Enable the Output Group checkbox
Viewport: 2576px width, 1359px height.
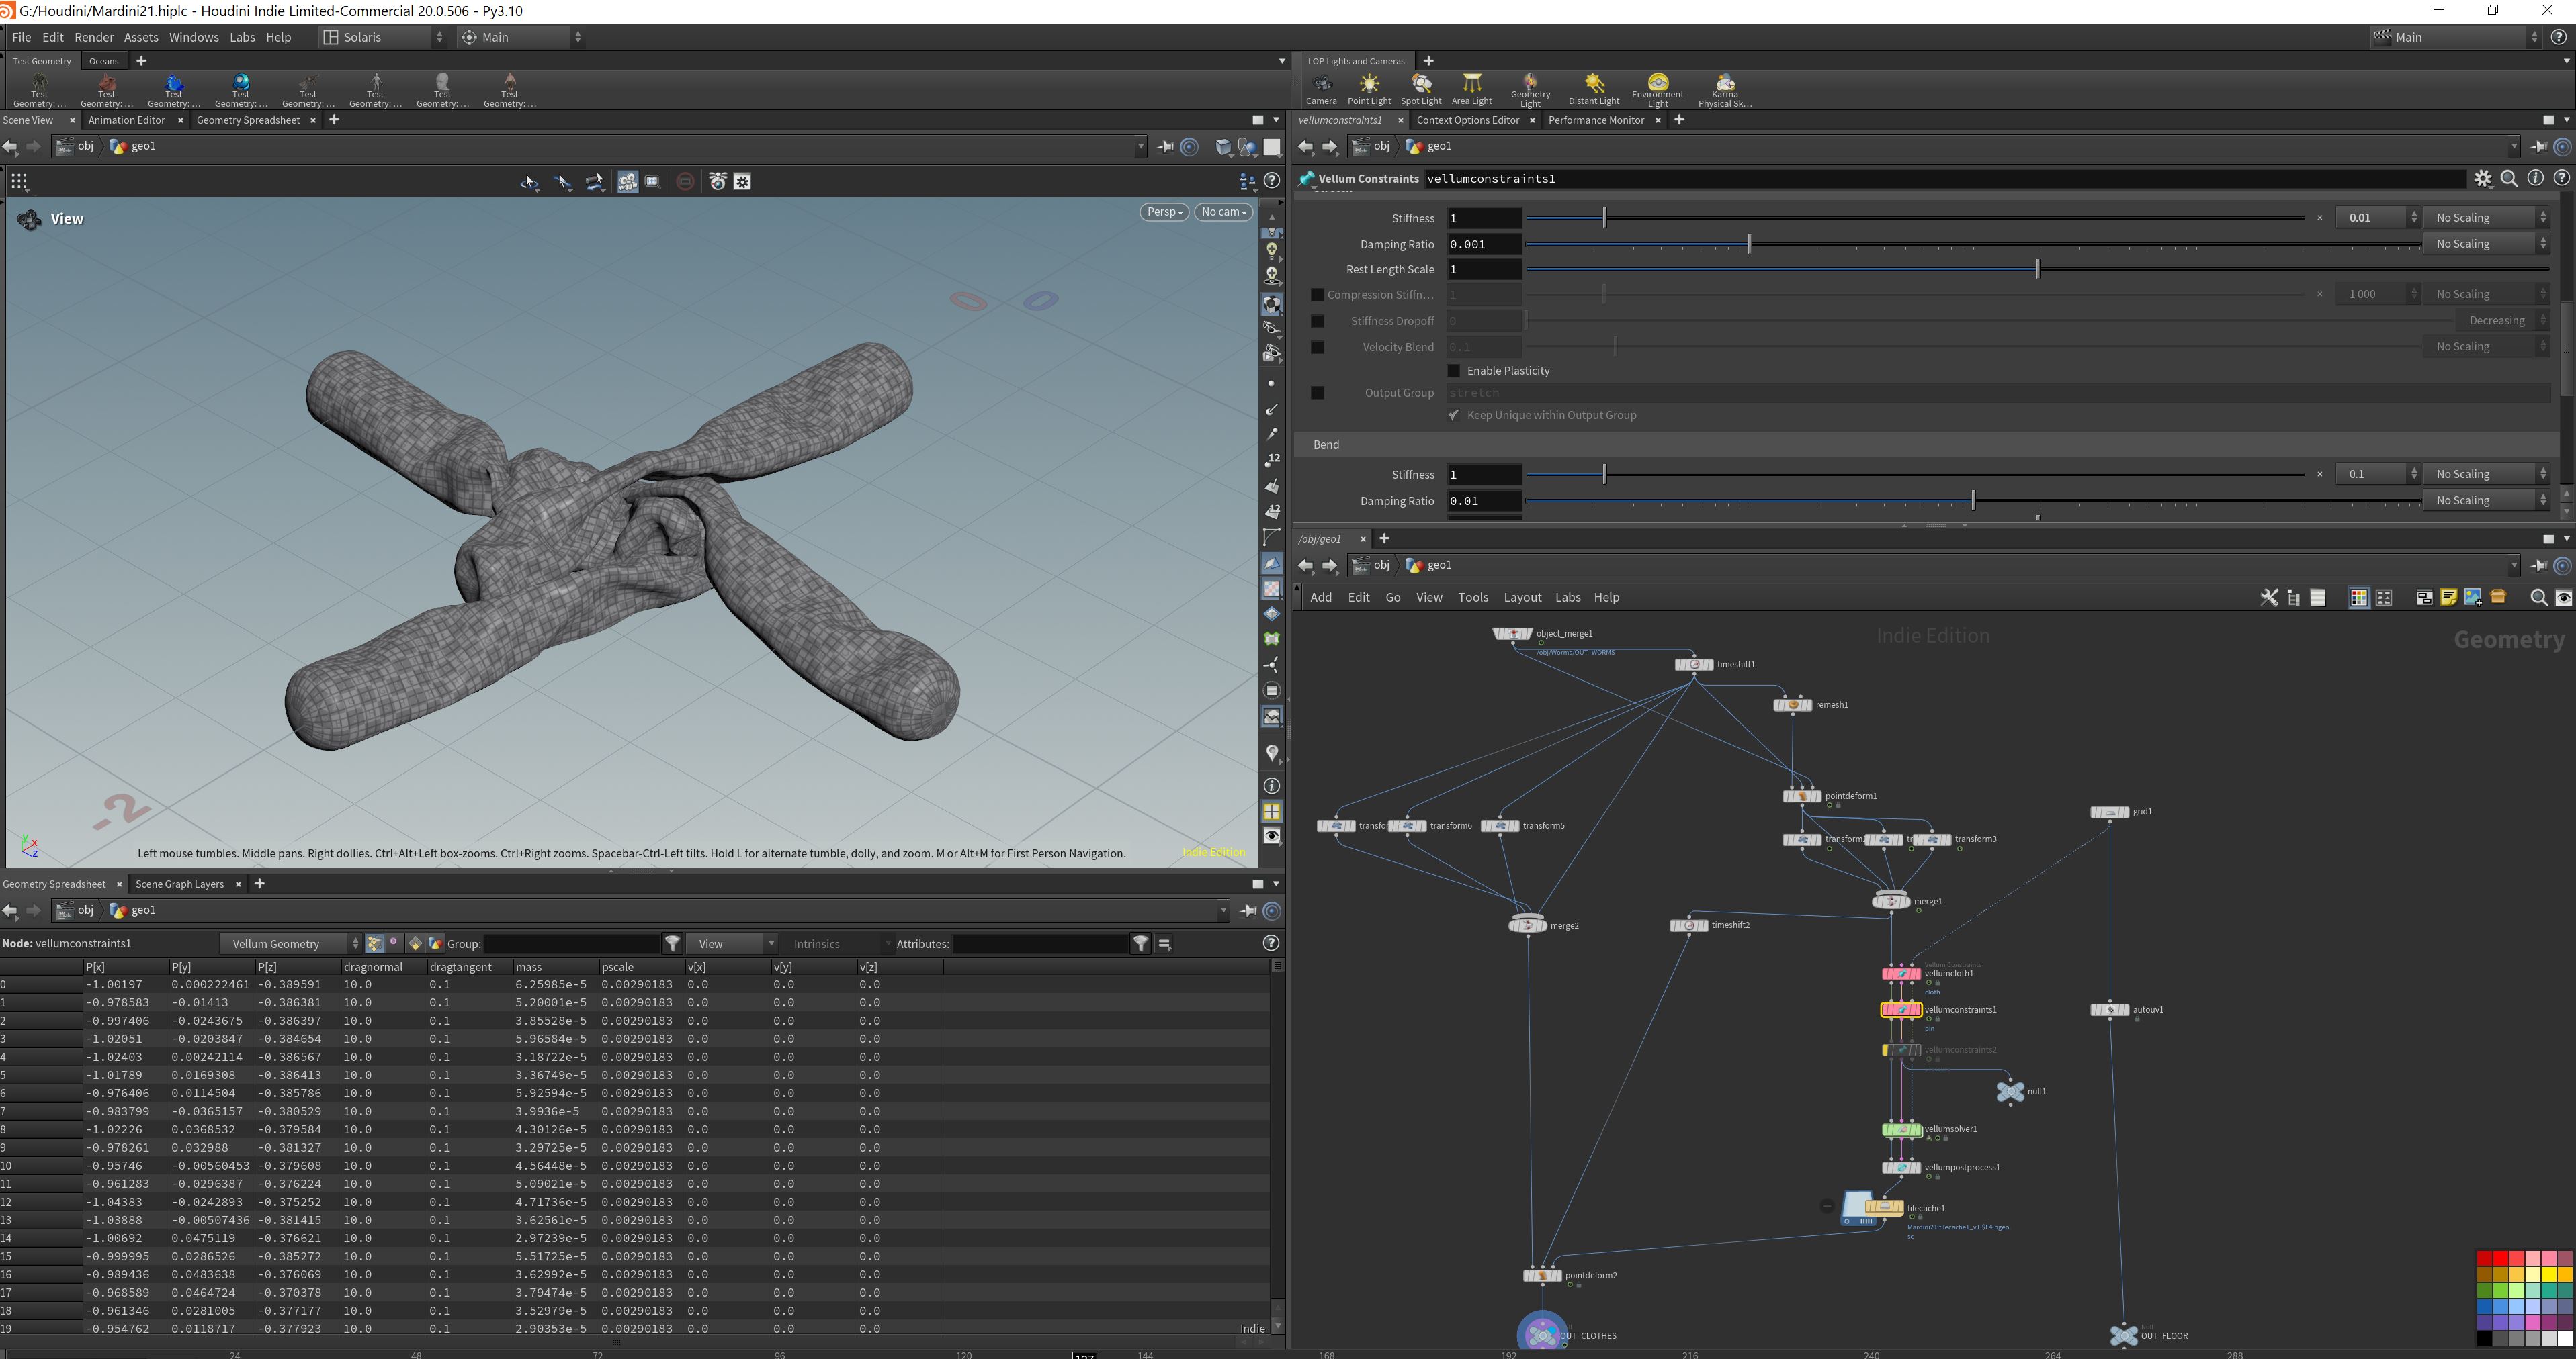[x=1317, y=393]
